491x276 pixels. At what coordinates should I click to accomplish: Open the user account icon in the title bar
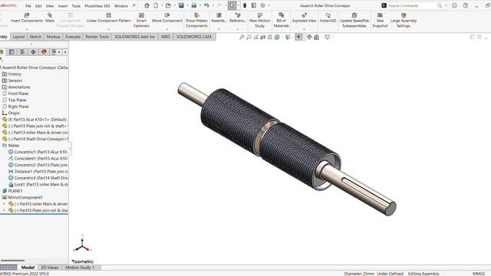(x=454, y=5)
